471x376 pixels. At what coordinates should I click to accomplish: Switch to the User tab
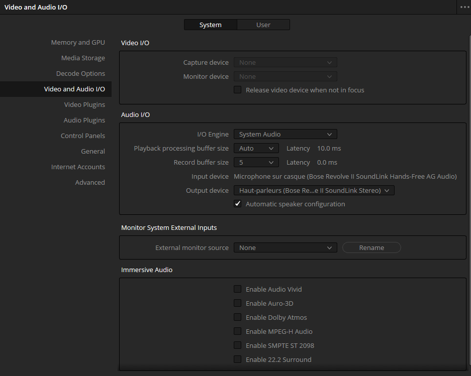[263, 25]
